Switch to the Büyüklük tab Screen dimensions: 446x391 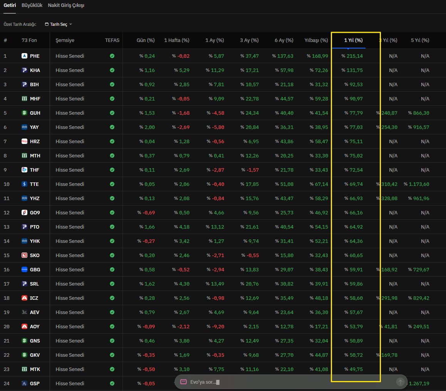click(32, 5)
